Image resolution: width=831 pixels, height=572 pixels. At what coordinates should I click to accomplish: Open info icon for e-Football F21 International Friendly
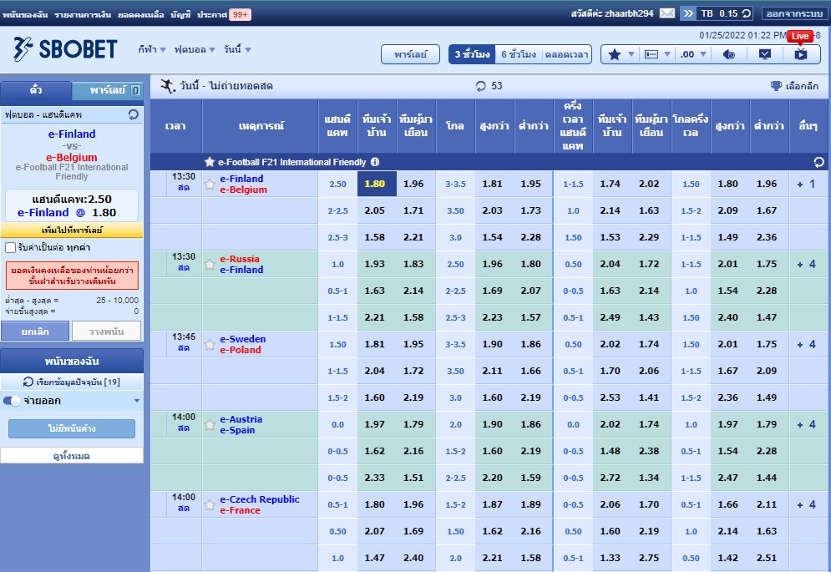[x=375, y=162]
